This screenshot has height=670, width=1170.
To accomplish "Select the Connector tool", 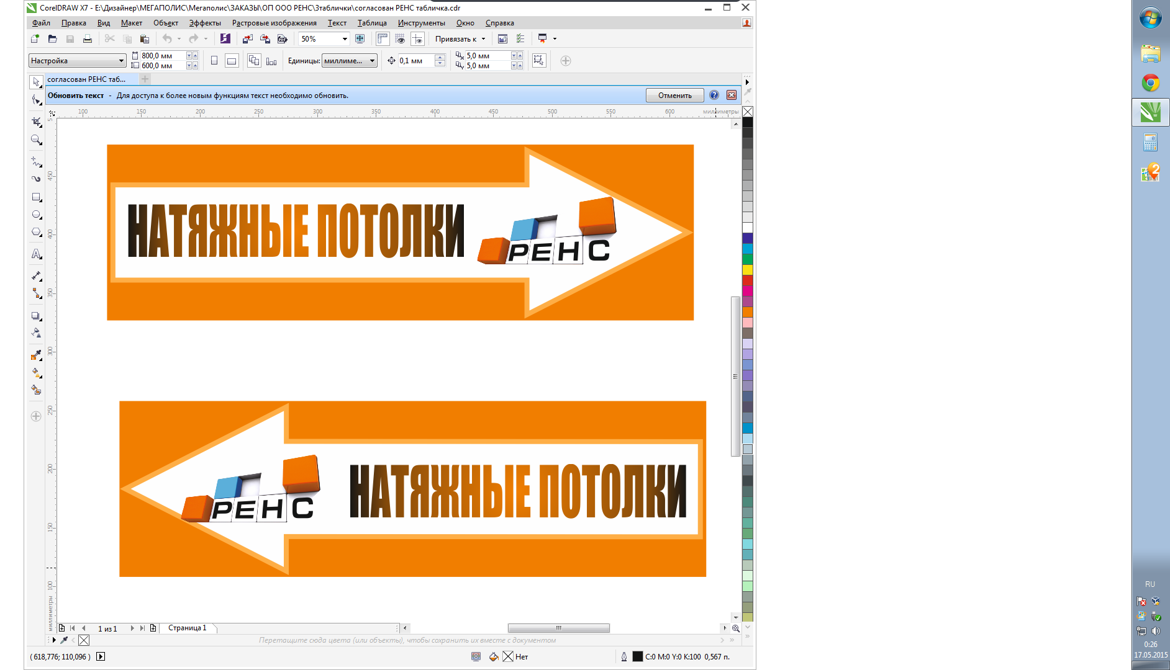I will [36, 293].
